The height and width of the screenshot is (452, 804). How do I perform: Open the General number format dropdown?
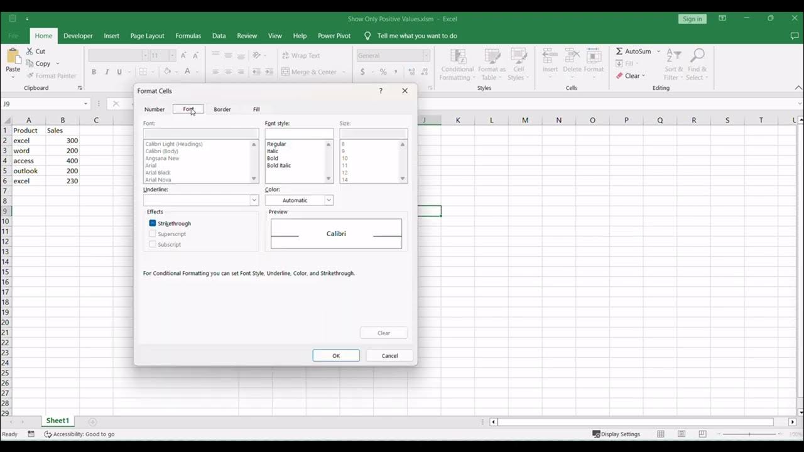point(426,56)
